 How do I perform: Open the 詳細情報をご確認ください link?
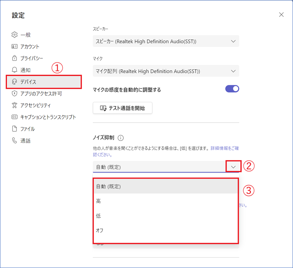(x=225, y=148)
